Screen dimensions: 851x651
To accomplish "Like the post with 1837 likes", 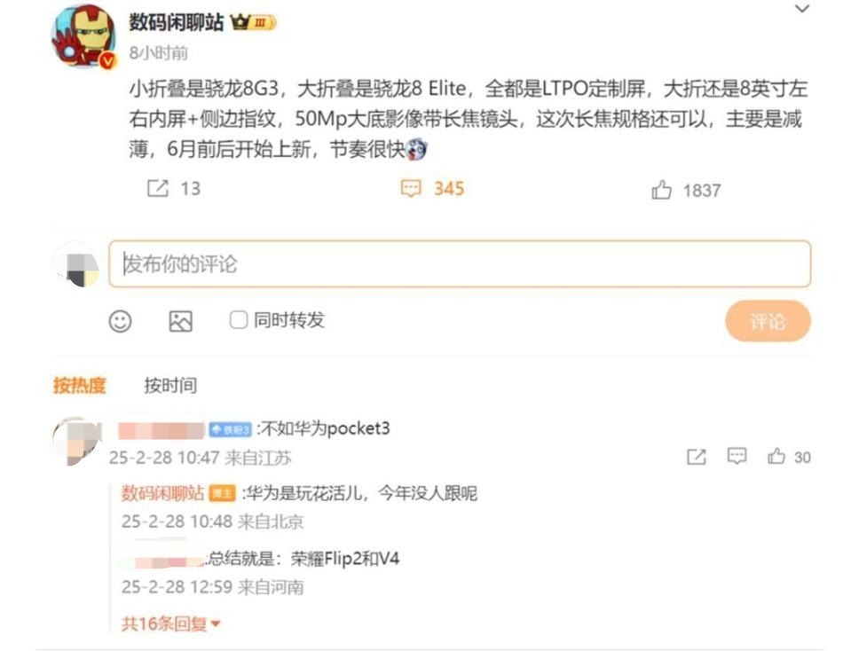I will point(661,191).
